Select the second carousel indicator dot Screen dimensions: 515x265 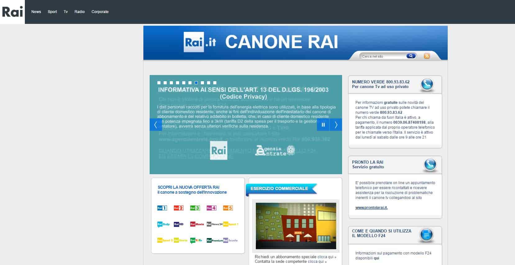pos(165,83)
